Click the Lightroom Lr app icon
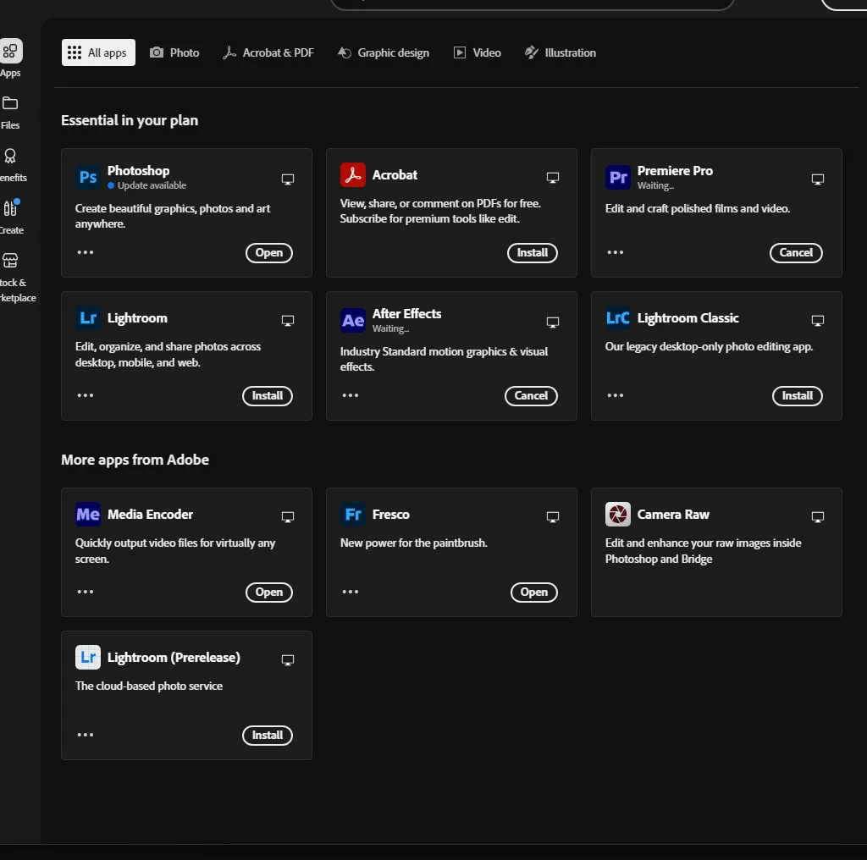 [88, 317]
